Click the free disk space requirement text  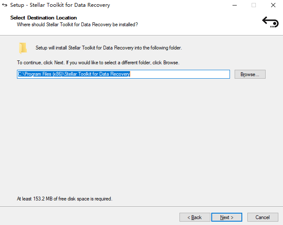click(64, 198)
